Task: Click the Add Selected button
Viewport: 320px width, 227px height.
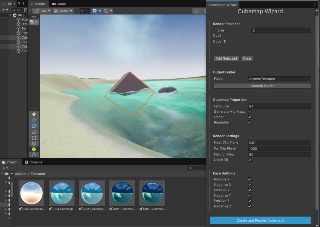Action: [x=226, y=58]
